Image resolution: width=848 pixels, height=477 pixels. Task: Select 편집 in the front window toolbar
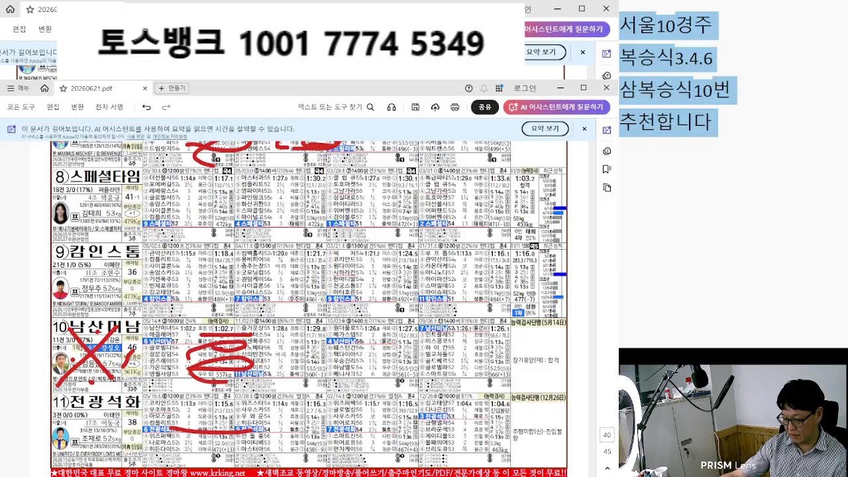(53, 107)
